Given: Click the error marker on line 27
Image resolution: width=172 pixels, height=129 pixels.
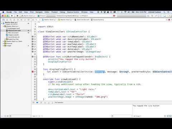Looking at the screenshot, I should pyautogui.click(x=33, y=72).
